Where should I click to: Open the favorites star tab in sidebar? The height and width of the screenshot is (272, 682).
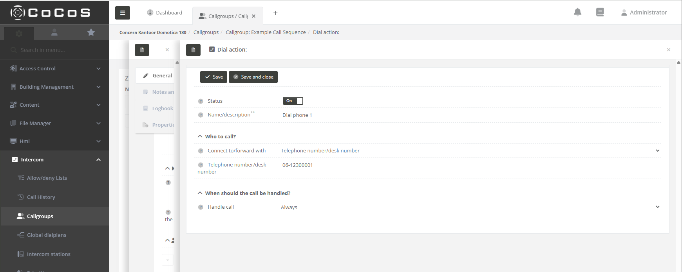coord(91,32)
